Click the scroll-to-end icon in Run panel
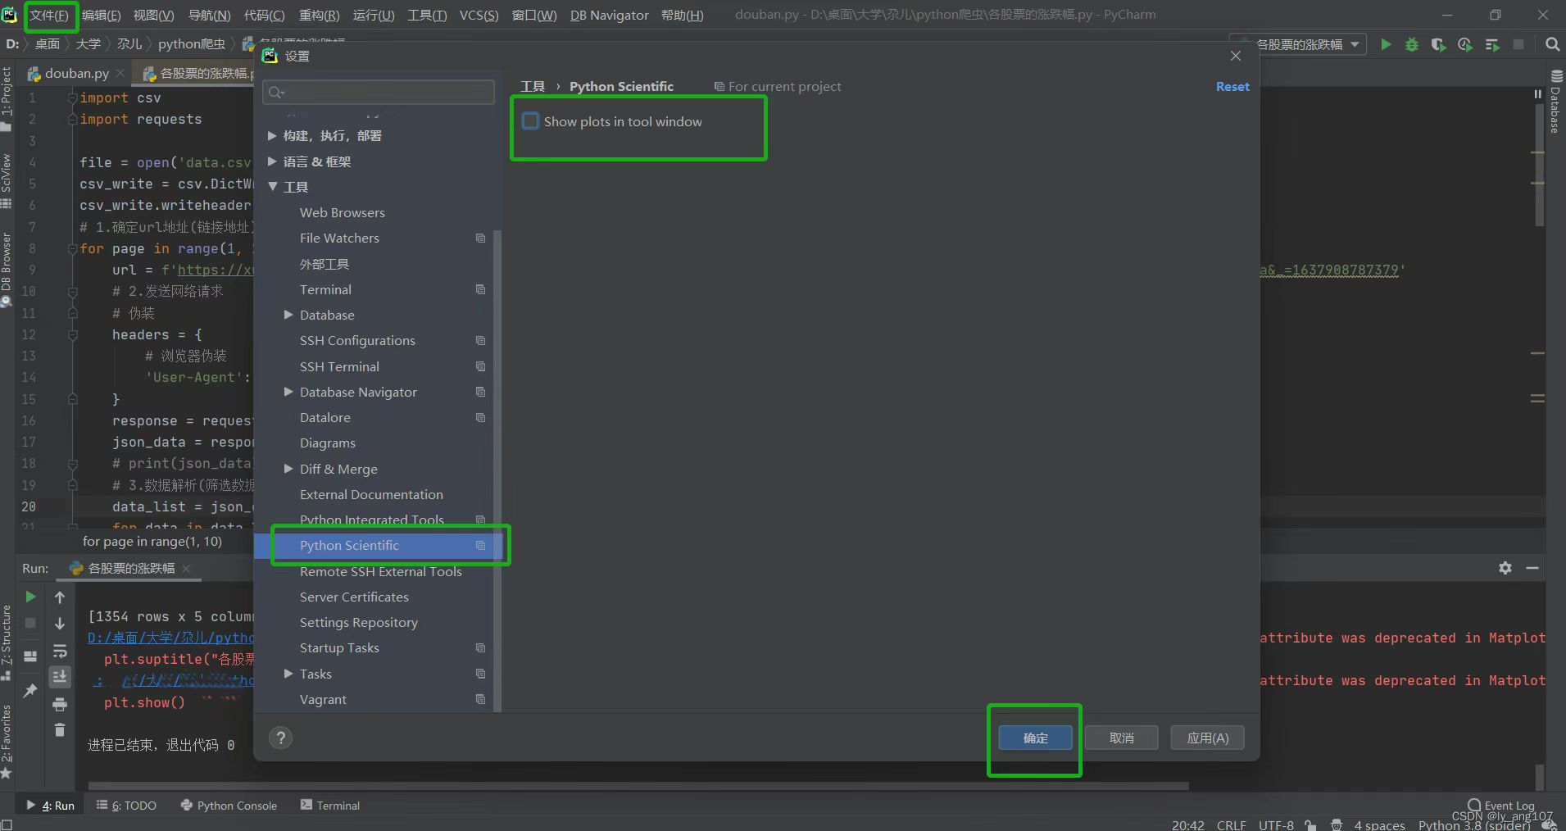Image resolution: width=1566 pixels, height=831 pixels. pos(60,677)
